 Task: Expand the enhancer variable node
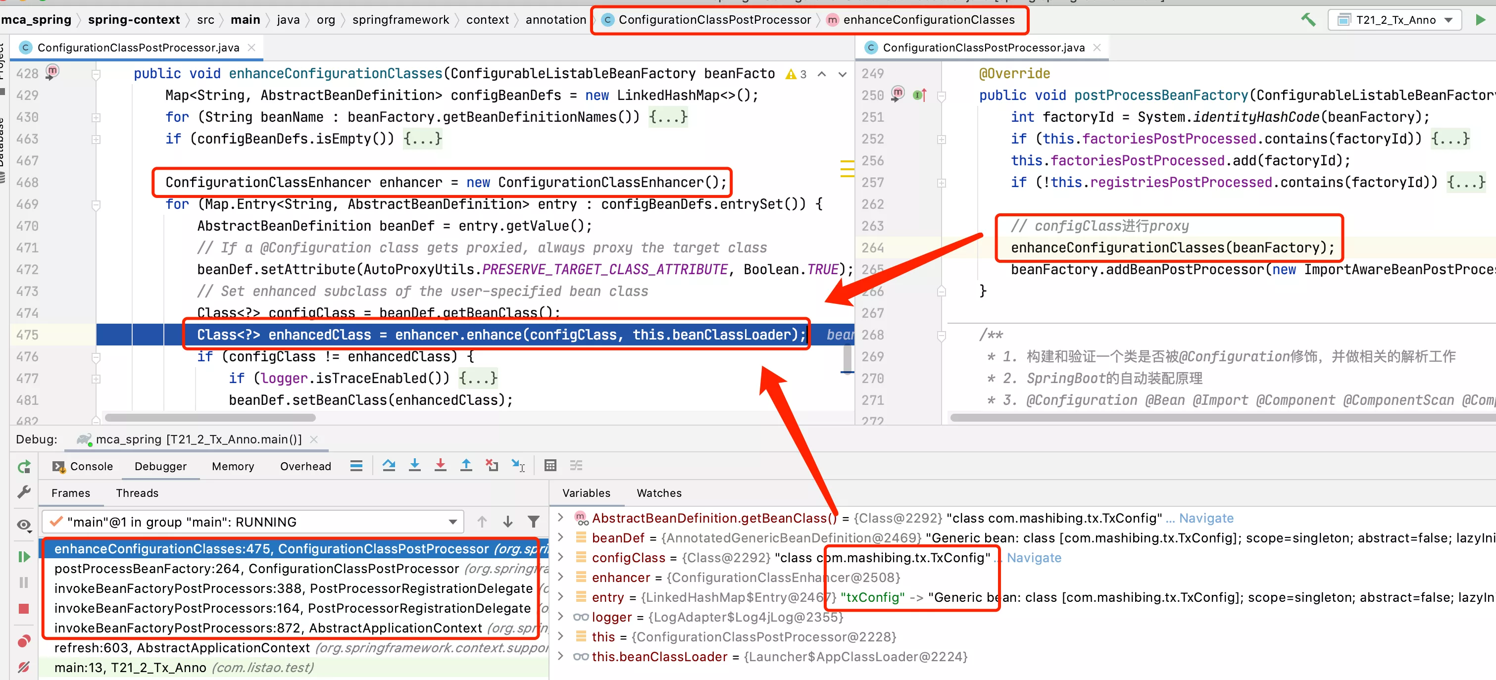[560, 577]
